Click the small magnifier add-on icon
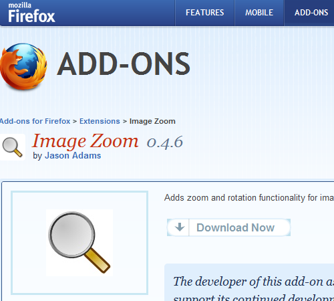The image size is (334, 301). tap(13, 147)
